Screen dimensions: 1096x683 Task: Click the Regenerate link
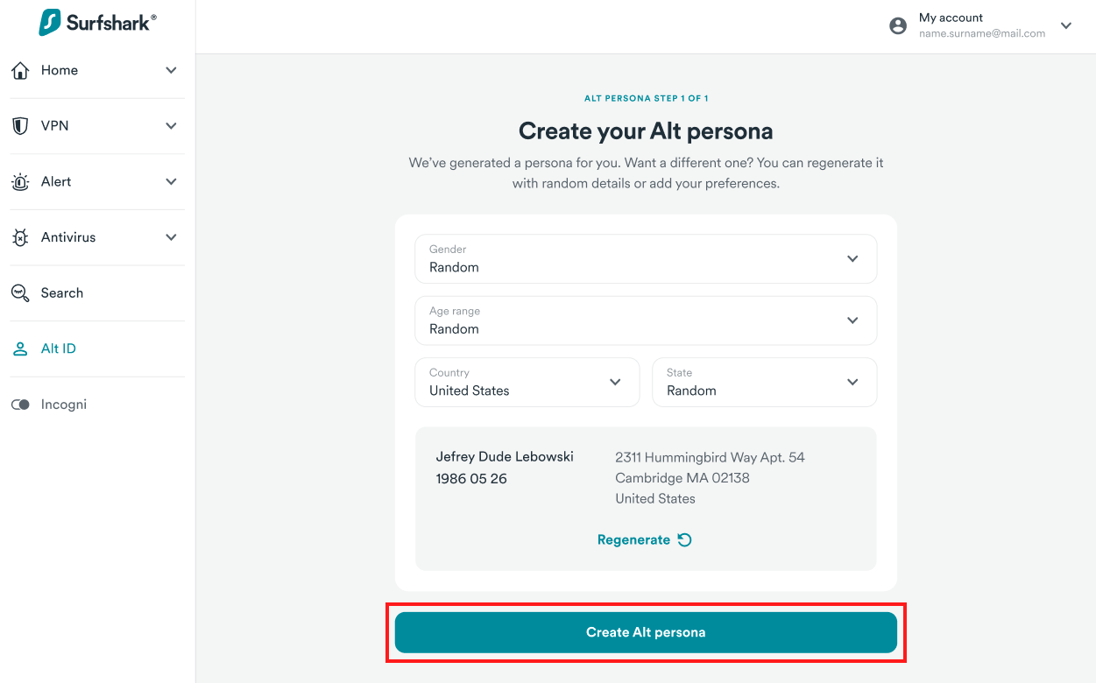[633, 539]
